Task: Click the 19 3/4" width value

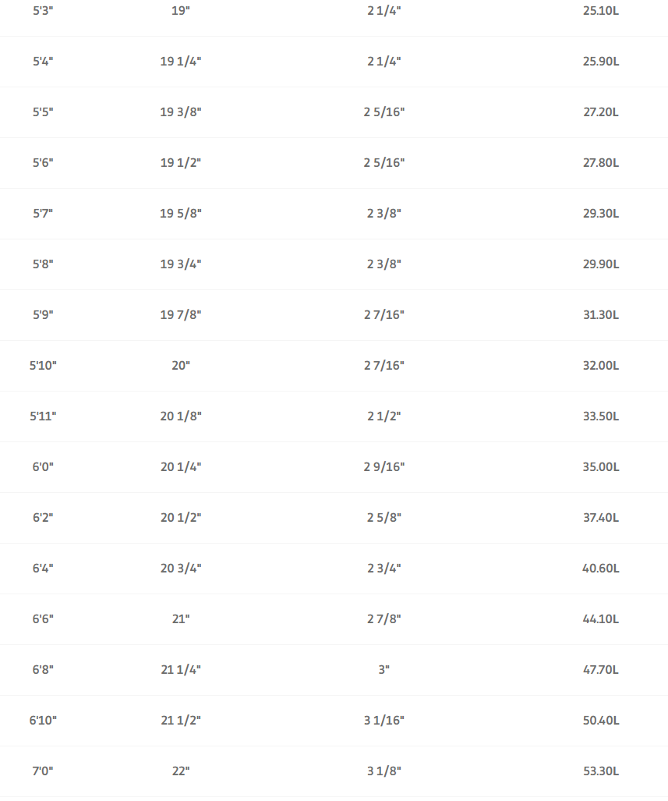Action: 181,264
